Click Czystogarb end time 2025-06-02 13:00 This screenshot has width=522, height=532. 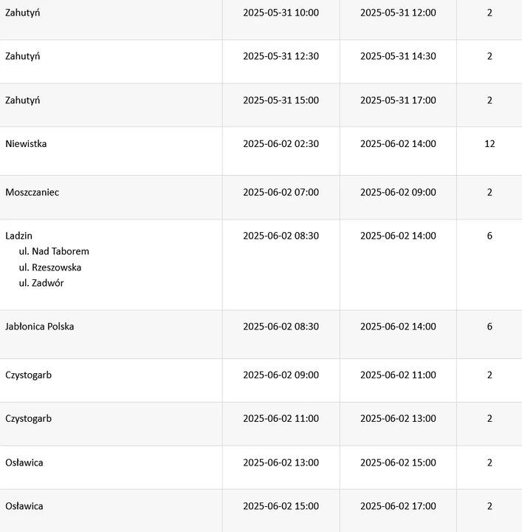[398, 418]
